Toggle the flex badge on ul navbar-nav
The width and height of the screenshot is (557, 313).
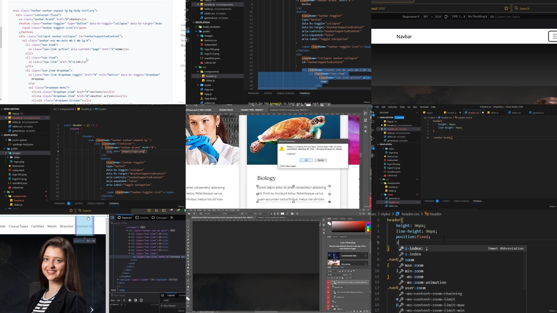pyautogui.click(x=173, y=230)
